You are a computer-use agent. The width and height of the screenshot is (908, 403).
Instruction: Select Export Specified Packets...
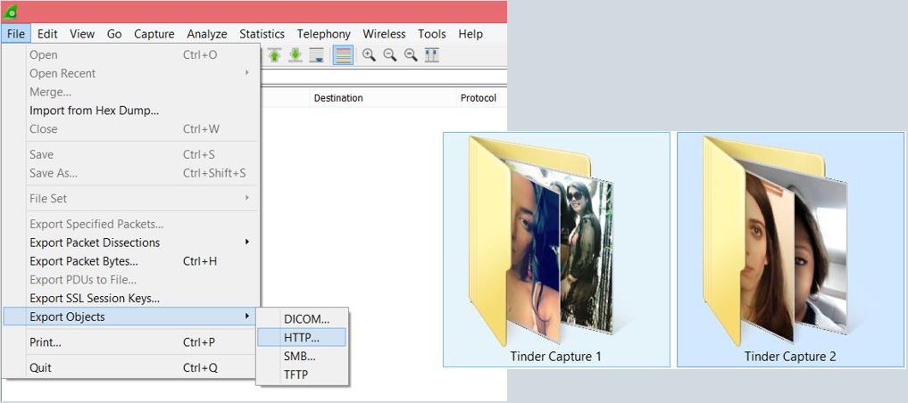click(x=131, y=224)
